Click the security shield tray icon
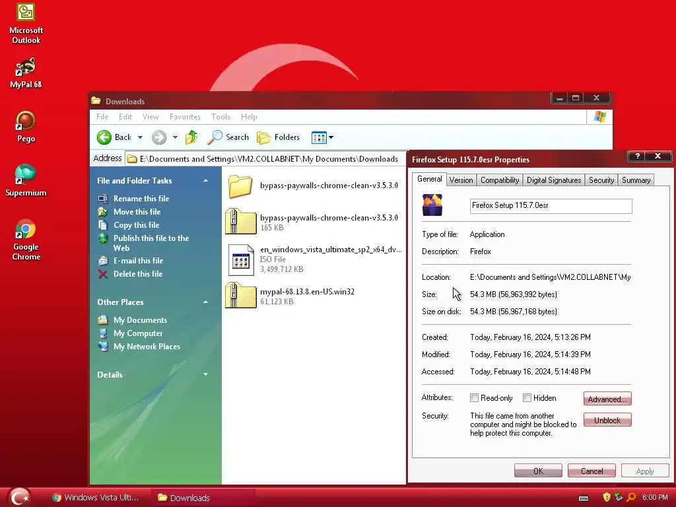 coord(607,498)
